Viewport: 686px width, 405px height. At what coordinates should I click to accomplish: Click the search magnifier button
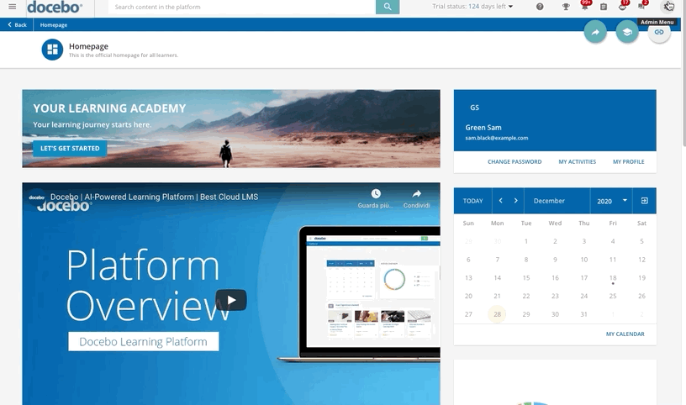click(x=387, y=7)
